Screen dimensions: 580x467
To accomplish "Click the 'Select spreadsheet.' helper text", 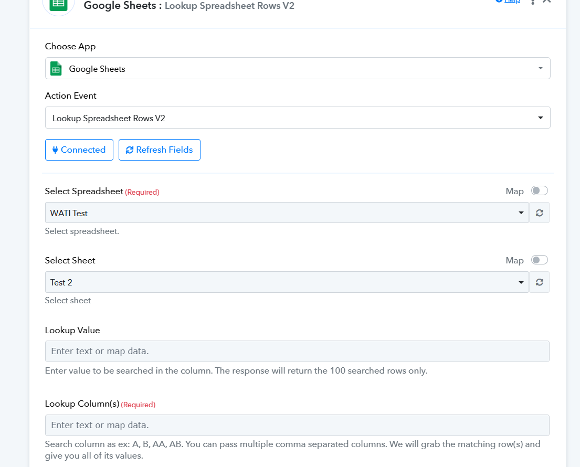I will click(x=82, y=231).
